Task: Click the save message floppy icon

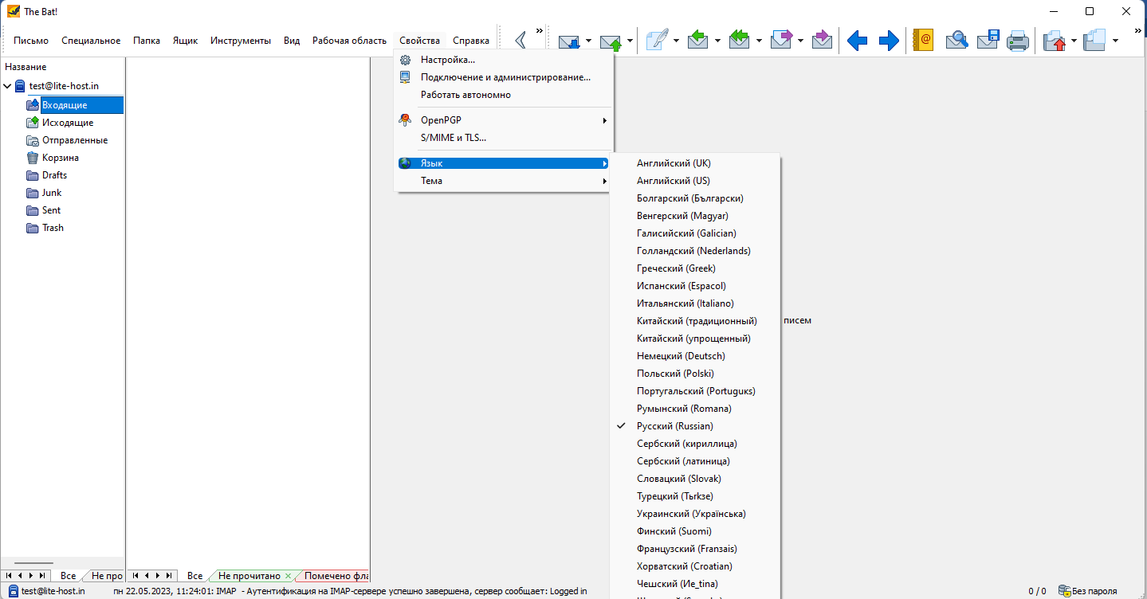Action: coord(988,41)
